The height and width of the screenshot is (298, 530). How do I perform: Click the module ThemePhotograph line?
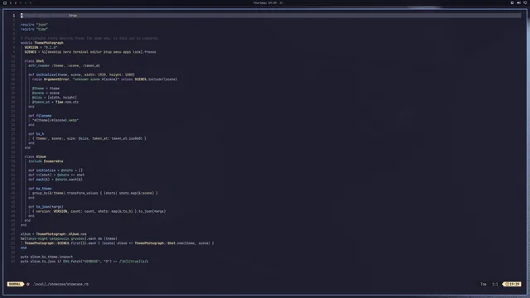(42, 43)
